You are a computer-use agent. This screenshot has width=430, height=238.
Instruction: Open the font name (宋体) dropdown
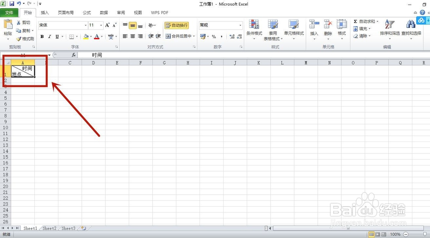tap(86, 25)
